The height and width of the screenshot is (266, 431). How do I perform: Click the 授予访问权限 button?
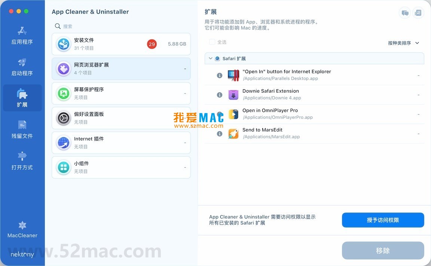point(383,220)
